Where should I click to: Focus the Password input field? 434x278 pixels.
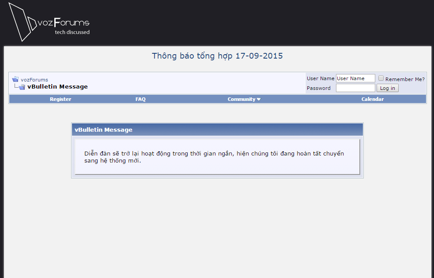click(x=355, y=88)
